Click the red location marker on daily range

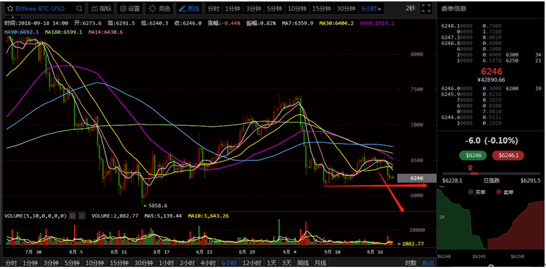pos(471,168)
